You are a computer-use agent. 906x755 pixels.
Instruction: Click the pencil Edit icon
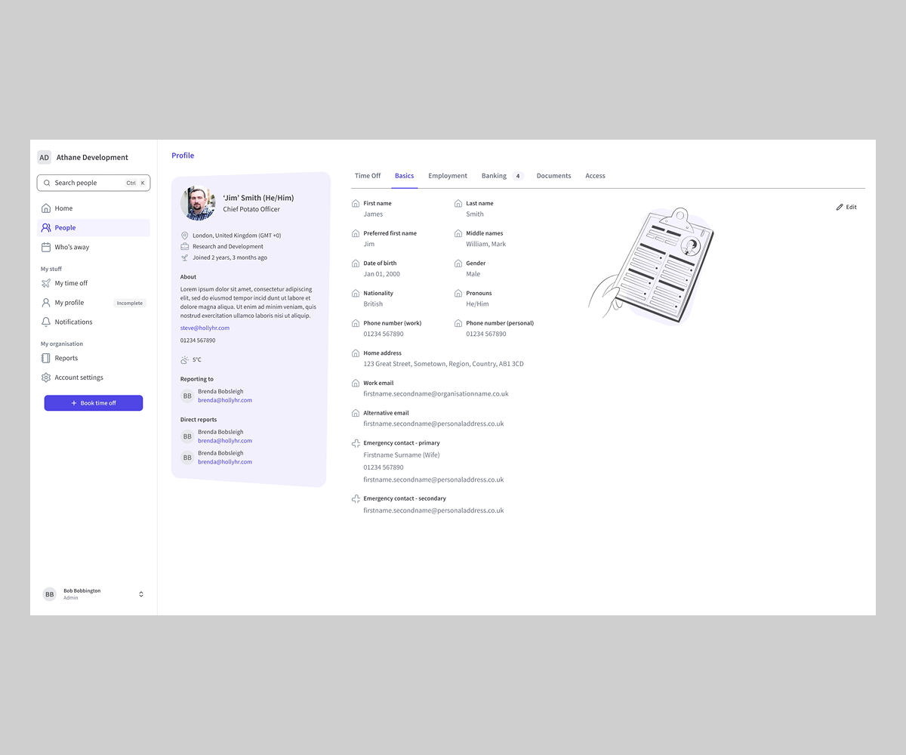pos(840,207)
